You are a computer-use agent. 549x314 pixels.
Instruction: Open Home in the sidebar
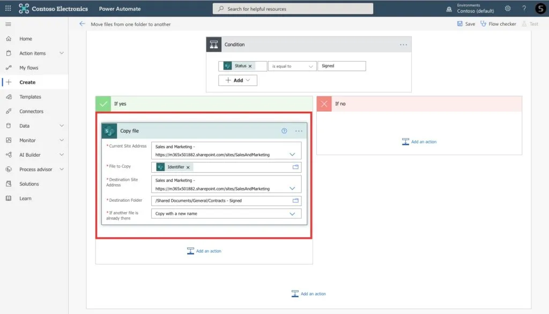click(x=26, y=39)
